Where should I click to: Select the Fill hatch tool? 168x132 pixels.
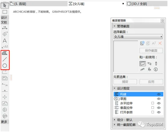[x=5, y=53]
